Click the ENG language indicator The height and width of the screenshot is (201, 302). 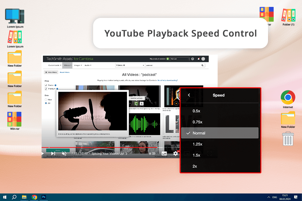pos(275,197)
